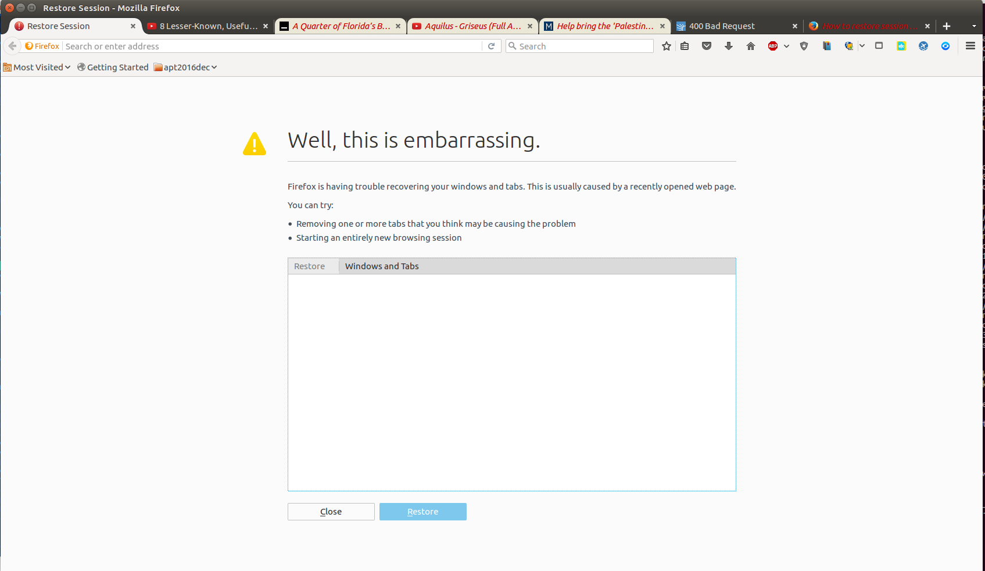Go back one page
985x571 pixels.
pos(12,46)
